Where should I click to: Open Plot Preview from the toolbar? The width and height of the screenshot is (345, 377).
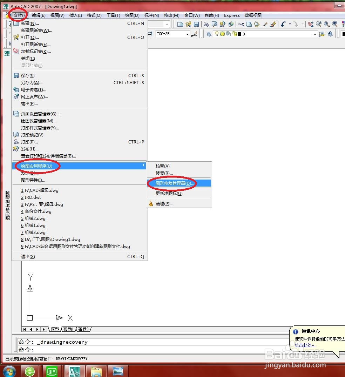(x=214, y=24)
